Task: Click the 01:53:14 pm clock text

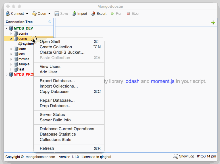Action: 206,156
